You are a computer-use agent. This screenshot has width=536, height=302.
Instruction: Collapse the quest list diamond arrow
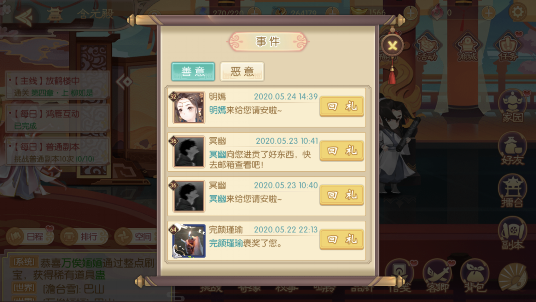point(124,82)
